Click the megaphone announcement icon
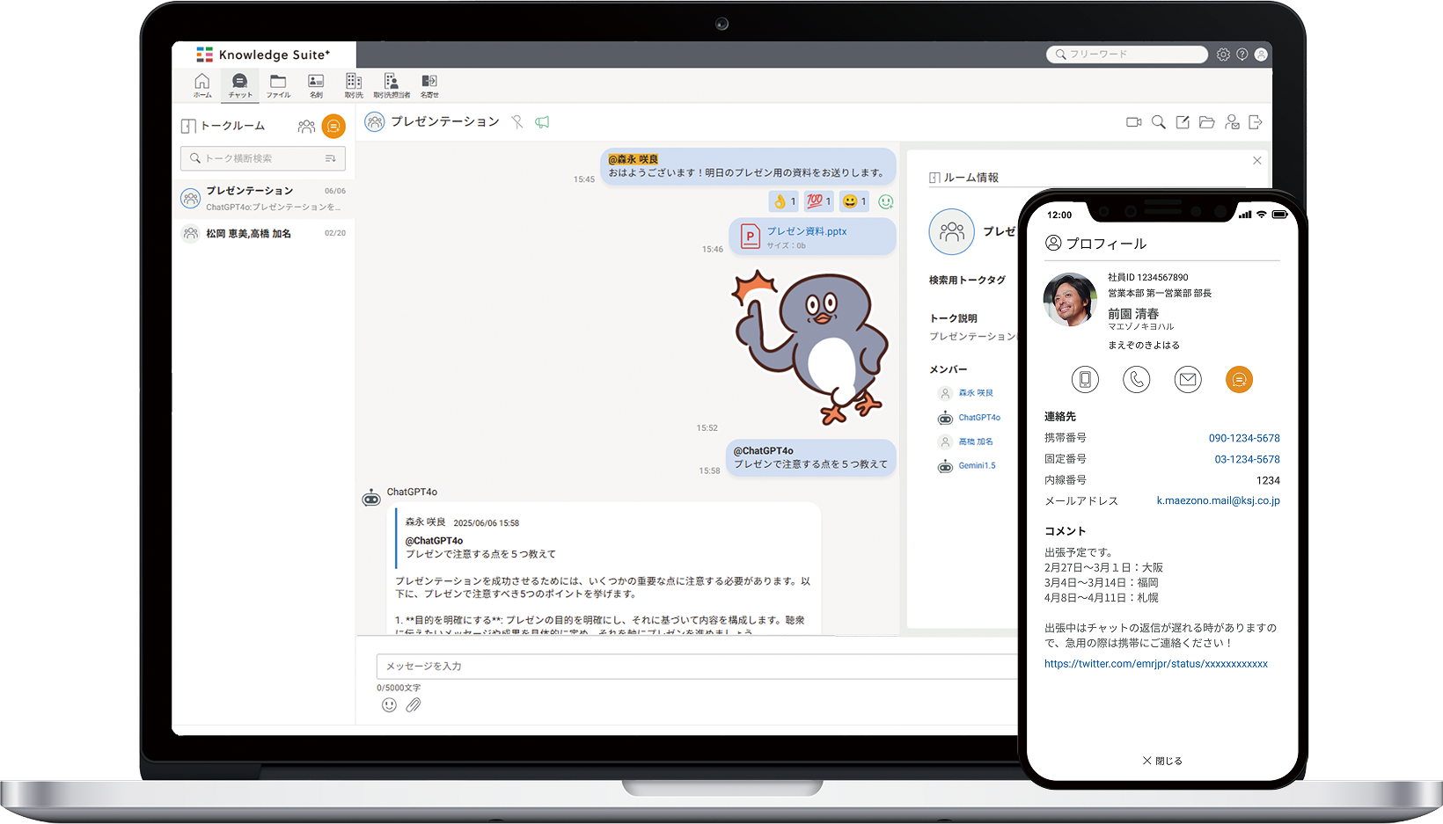Screen dimensions: 1443x824 [x=542, y=122]
